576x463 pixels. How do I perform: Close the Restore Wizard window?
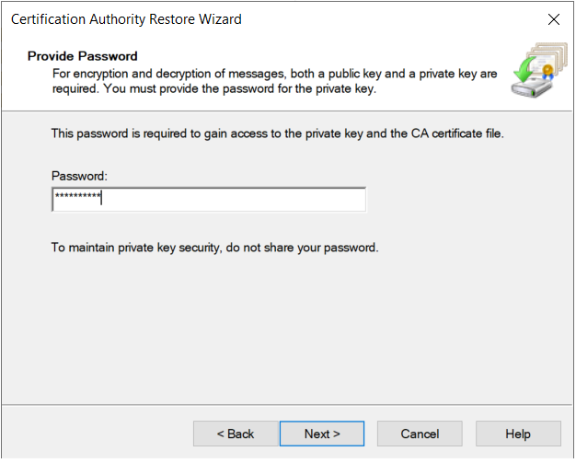pos(554,19)
